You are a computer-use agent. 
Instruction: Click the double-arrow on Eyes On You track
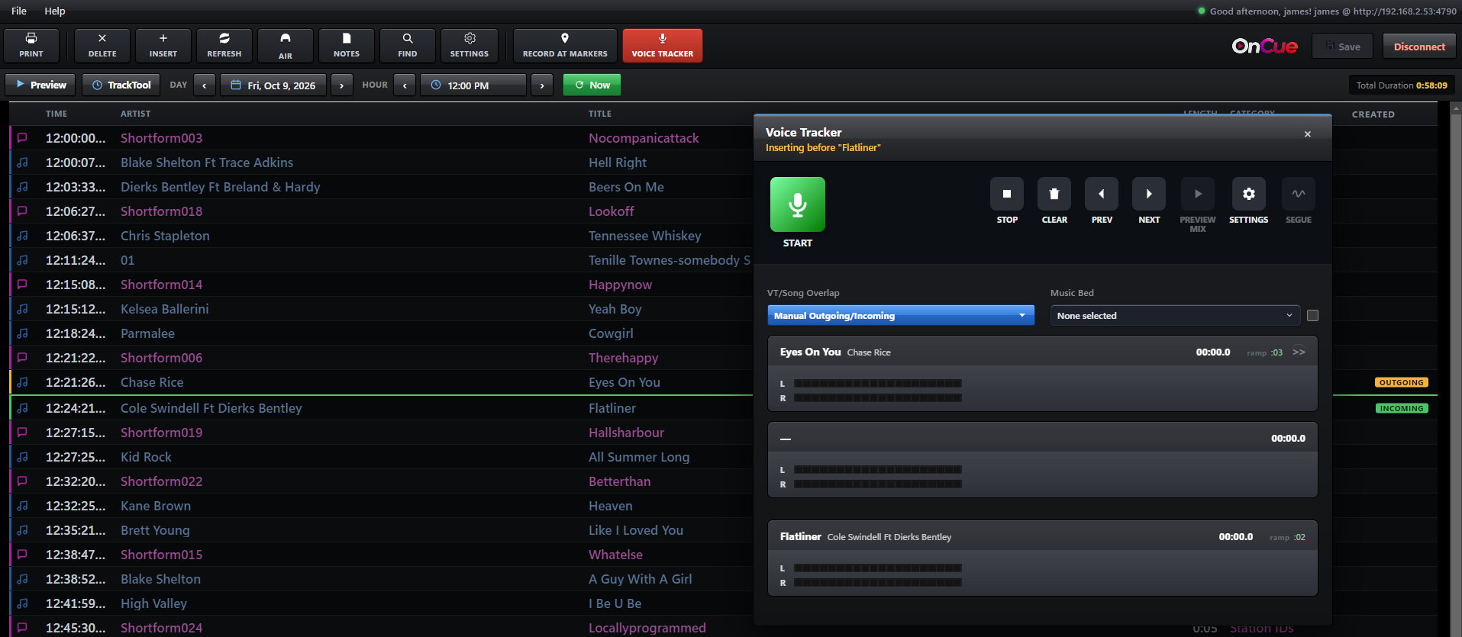point(1299,352)
